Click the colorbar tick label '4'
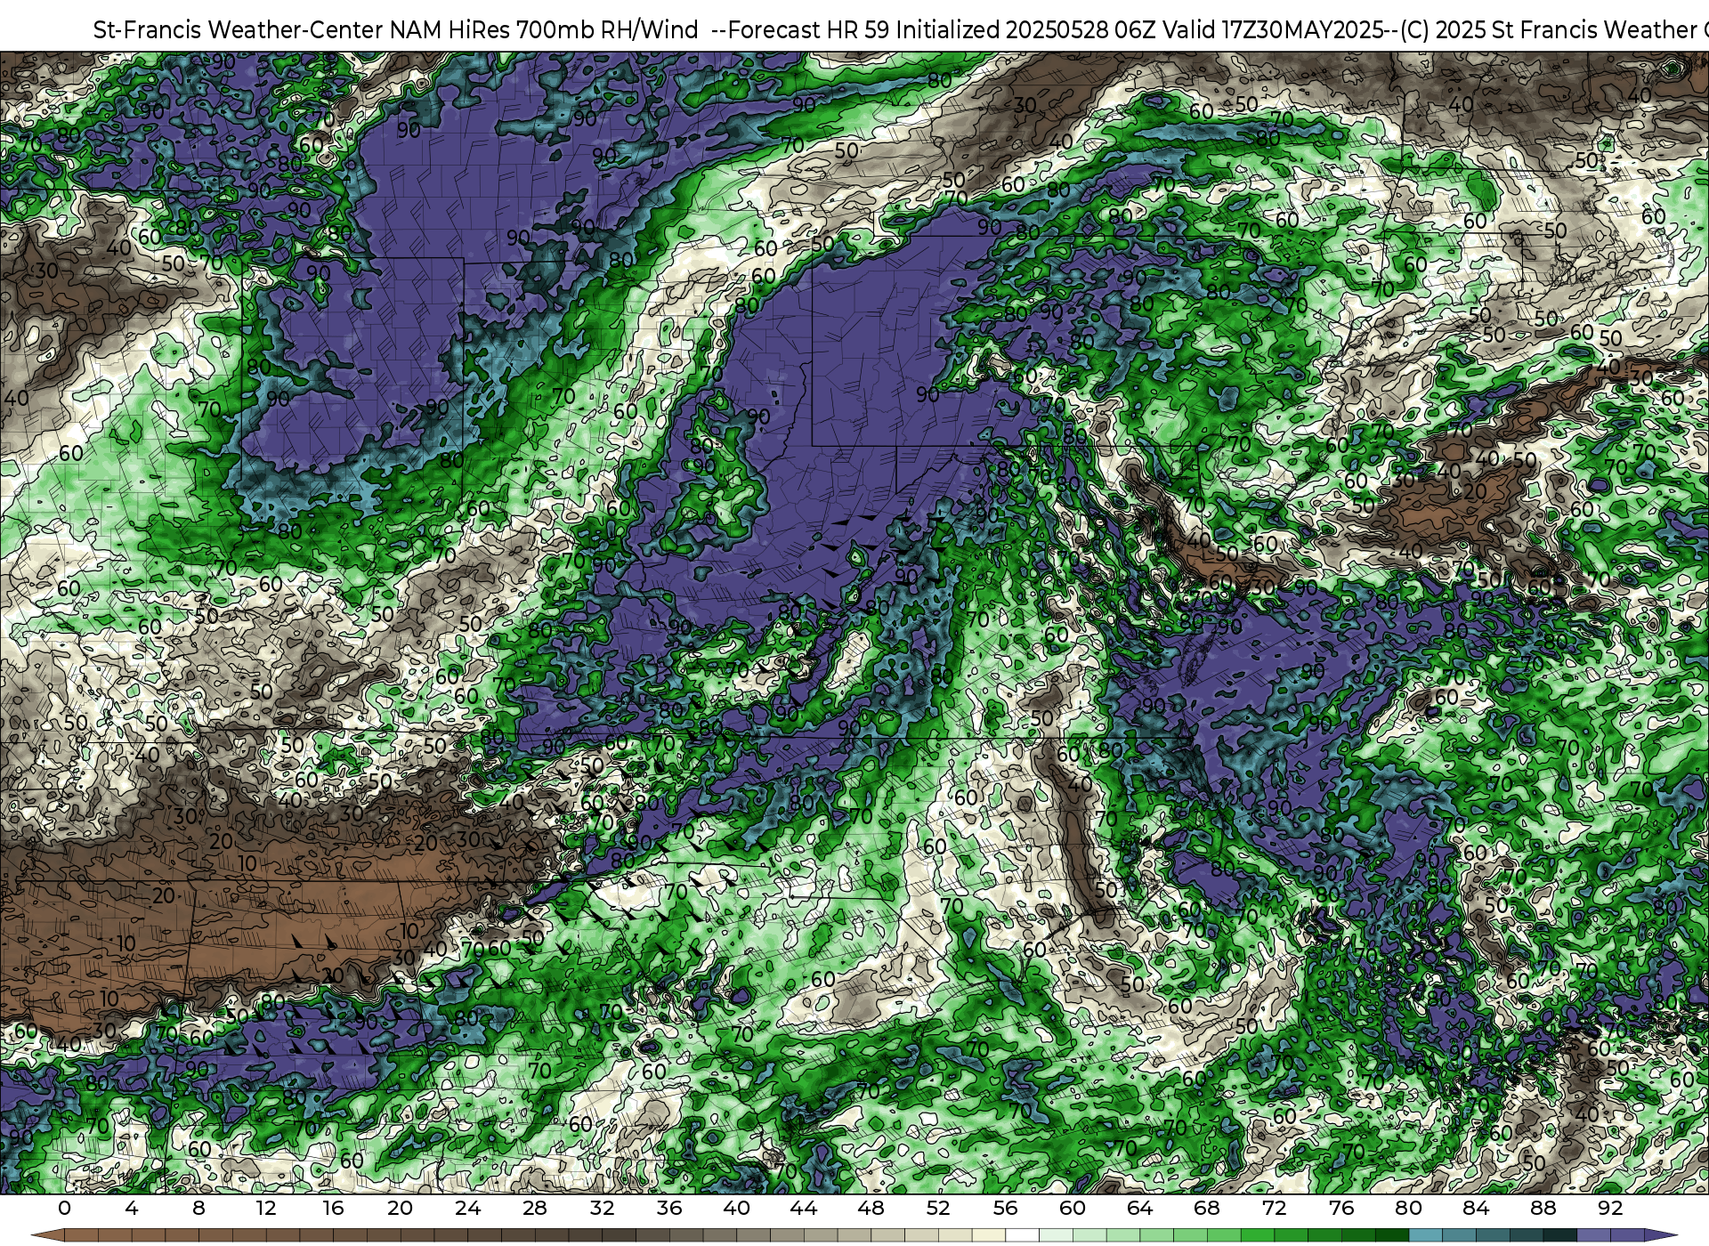 (x=132, y=1209)
